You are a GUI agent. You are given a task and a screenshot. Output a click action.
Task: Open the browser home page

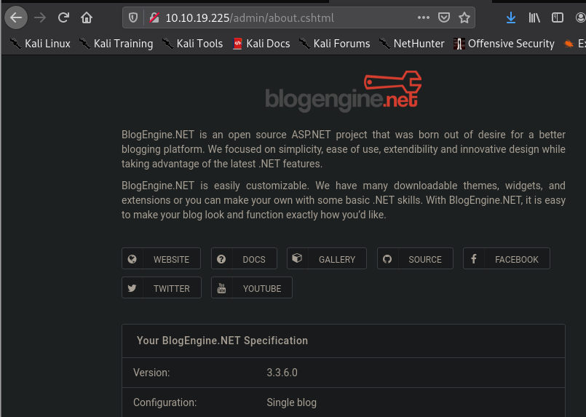click(87, 17)
